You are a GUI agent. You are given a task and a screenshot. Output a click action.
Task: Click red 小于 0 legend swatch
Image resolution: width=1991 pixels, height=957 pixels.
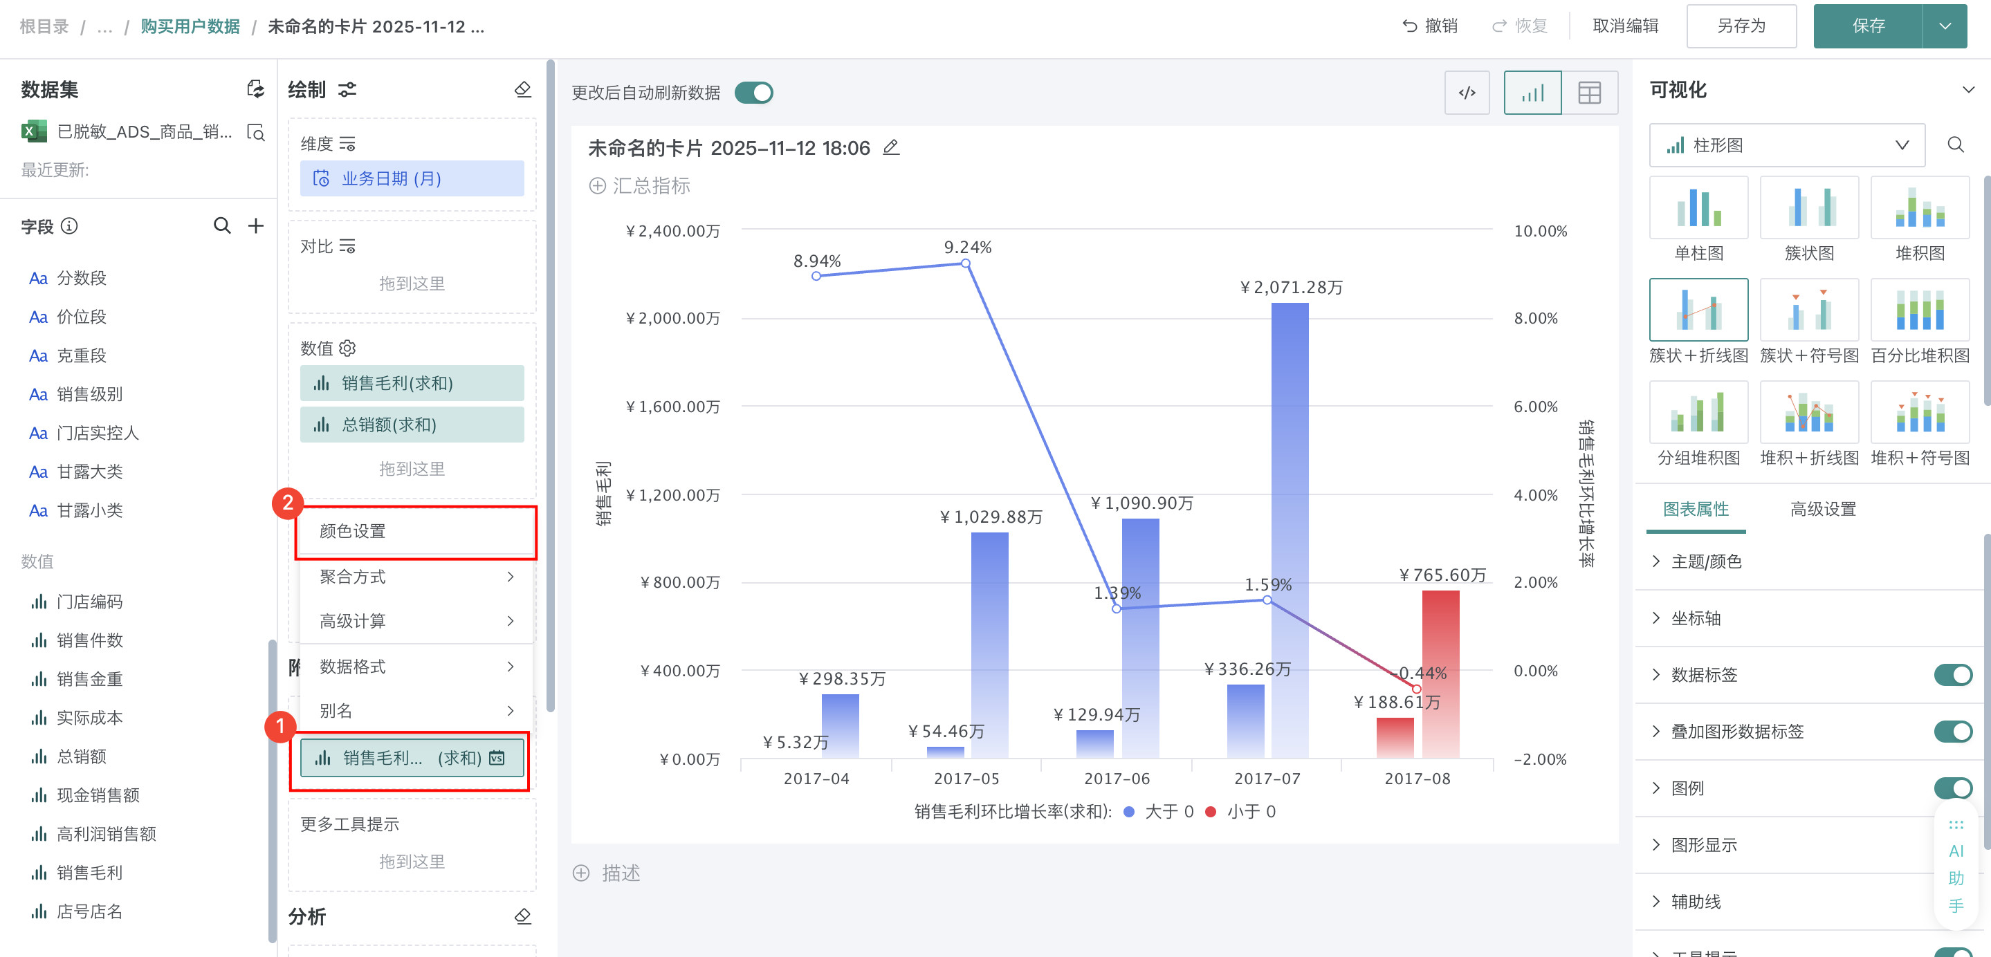point(1211,811)
